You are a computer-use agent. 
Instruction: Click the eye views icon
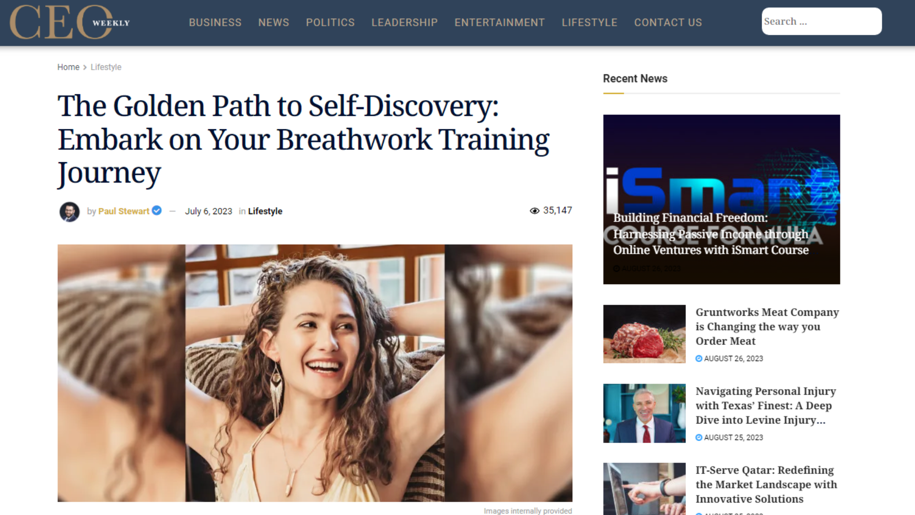(x=535, y=211)
